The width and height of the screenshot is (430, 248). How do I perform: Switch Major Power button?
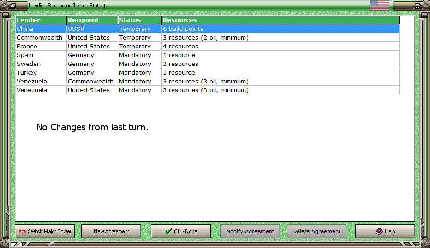(x=45, y=231)
